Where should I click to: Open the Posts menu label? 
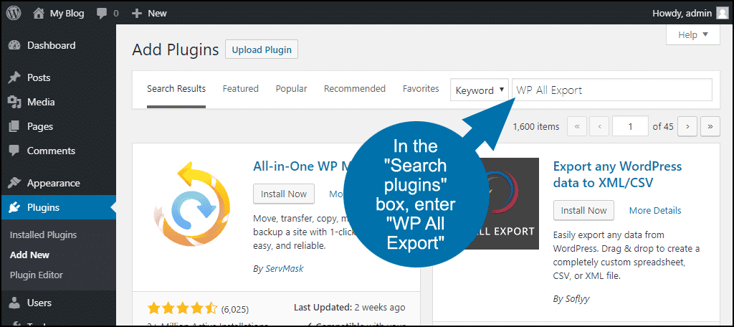(39, 77)
